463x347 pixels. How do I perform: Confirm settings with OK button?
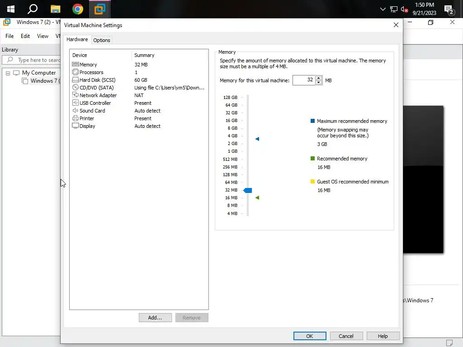[309, 336]
